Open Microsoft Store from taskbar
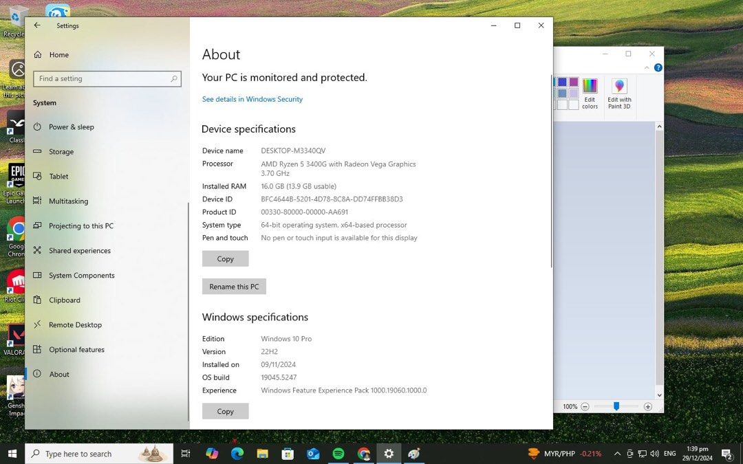743x464 pixels. (288, 454)
